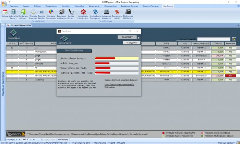Go to next record in navigator
This screenshot has height=144, width=240.
(31, 140)
